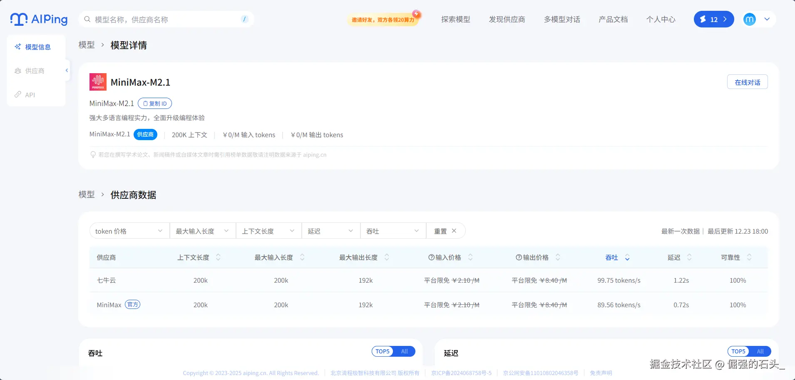The width and height of the screenshot is (795, 380).
Task: Click the 0.72s latency value
Action: 681,305
